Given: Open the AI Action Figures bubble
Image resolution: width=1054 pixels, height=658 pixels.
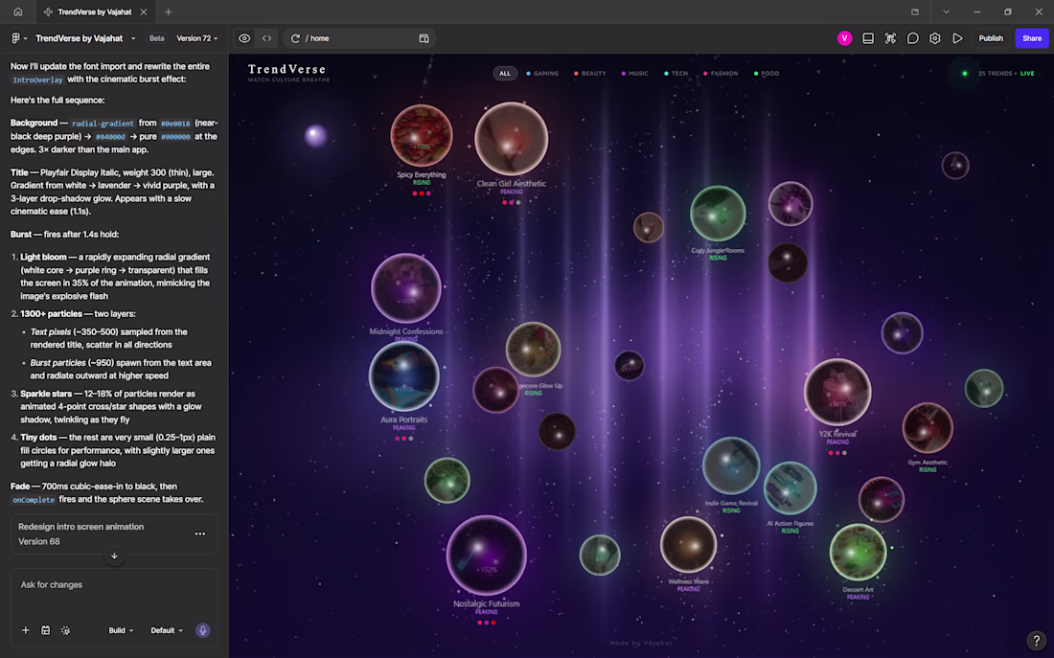Looking at the screenshot, I should [790, 488].
